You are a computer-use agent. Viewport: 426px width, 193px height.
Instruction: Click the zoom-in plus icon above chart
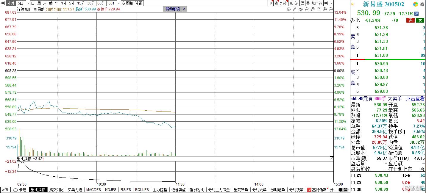pos(325,9)
